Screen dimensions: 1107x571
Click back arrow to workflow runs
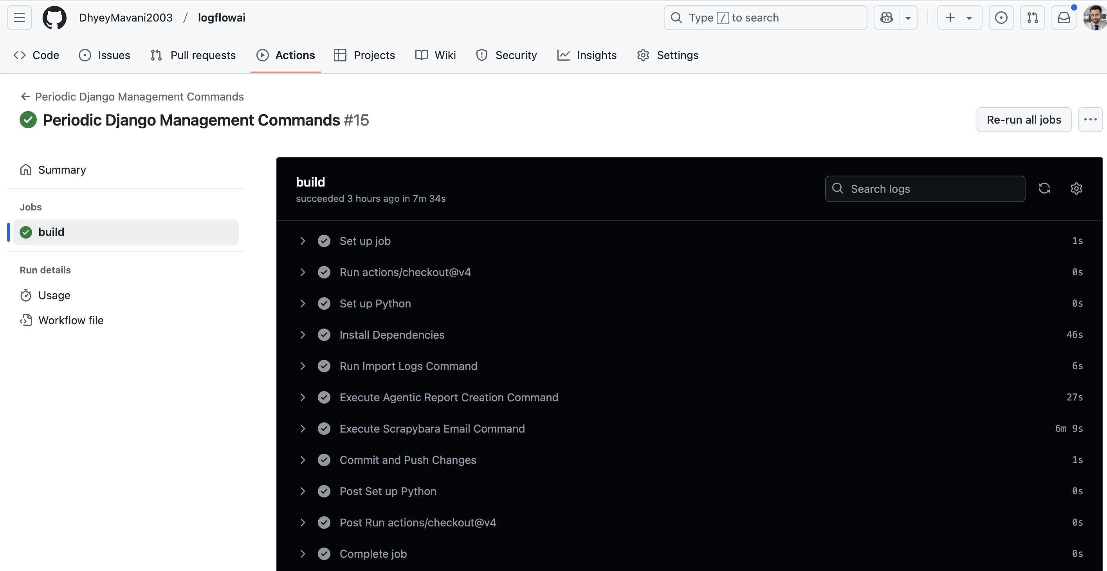(25, 97)
